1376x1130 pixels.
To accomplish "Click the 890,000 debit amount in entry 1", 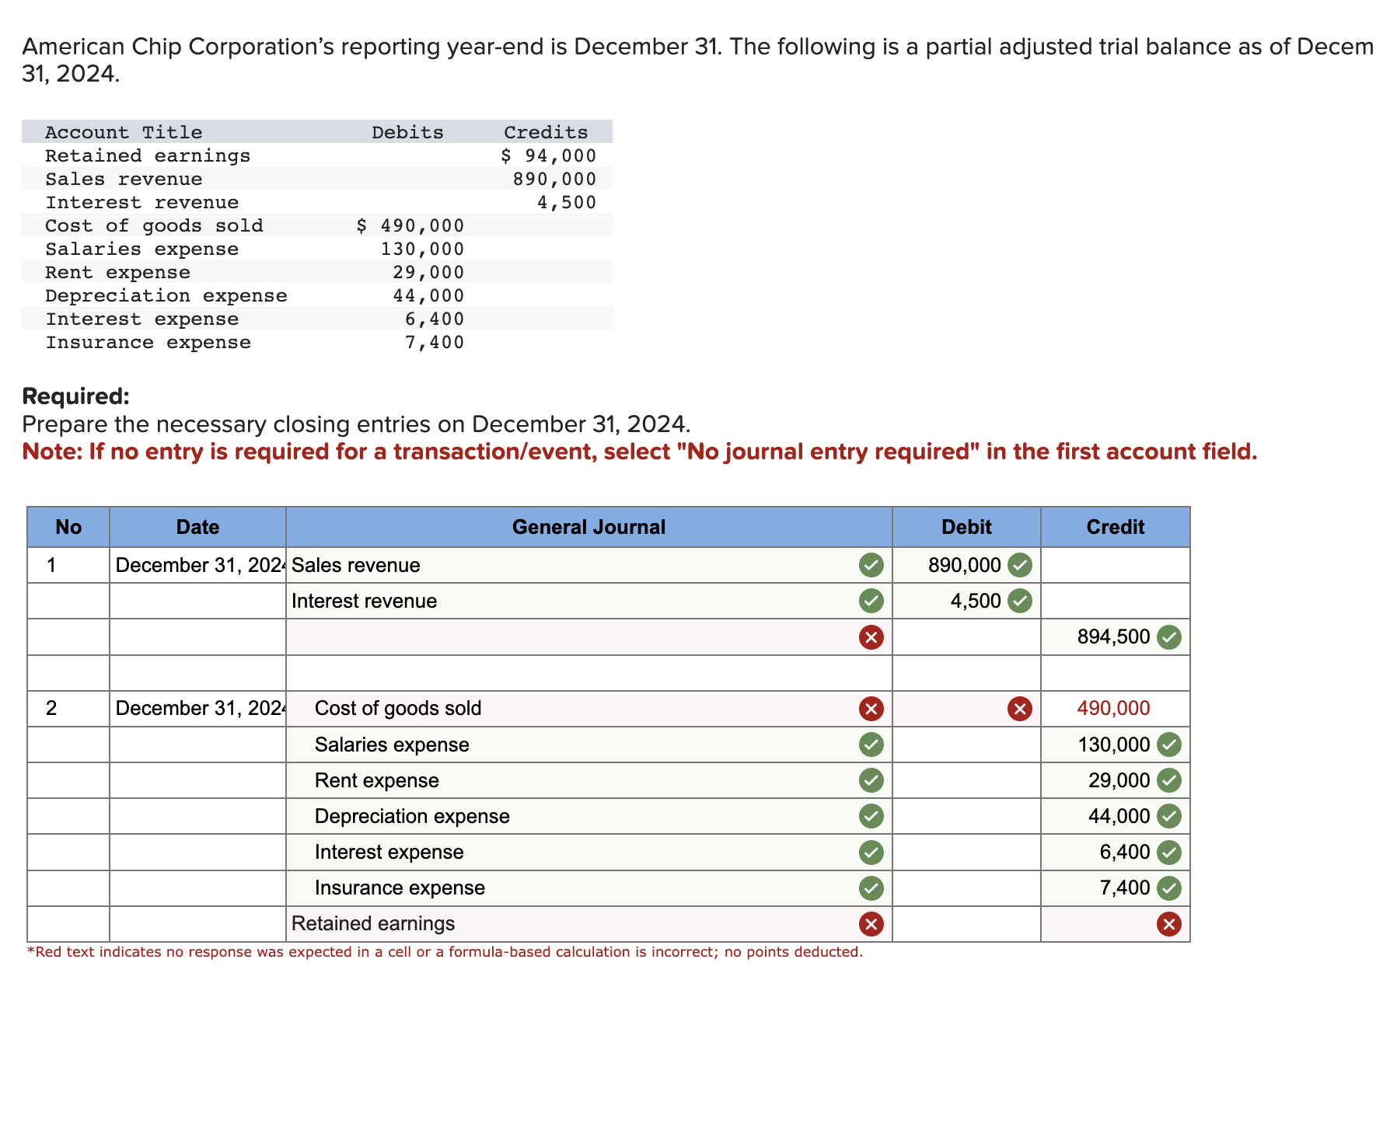I will pos(964,565).
